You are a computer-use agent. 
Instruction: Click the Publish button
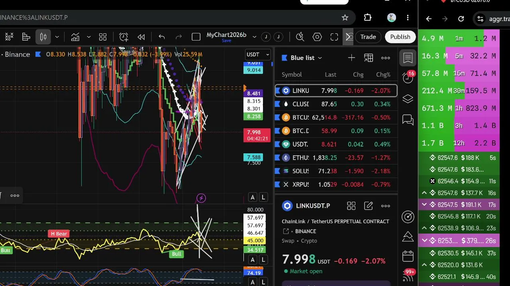pos(400,37)
